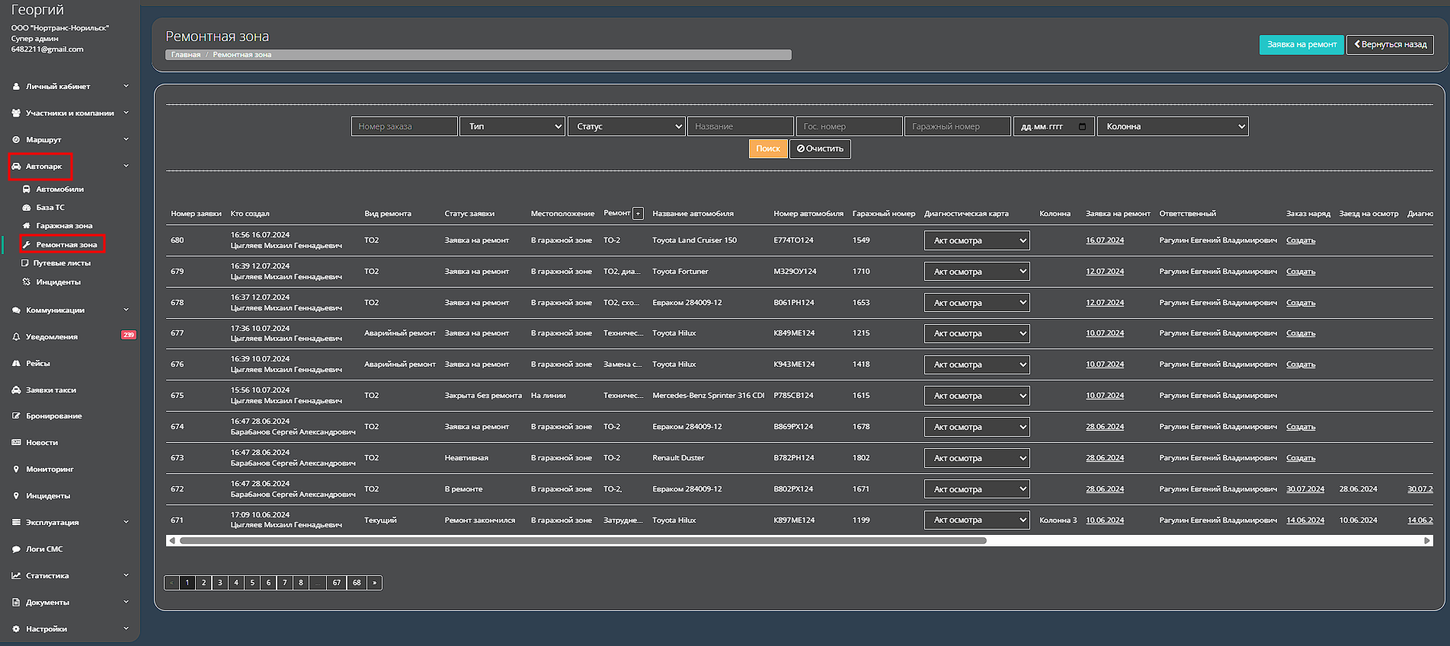Click the Уведомления bell icon
This screenshot has width=1450, height=646.
(16, 337)
